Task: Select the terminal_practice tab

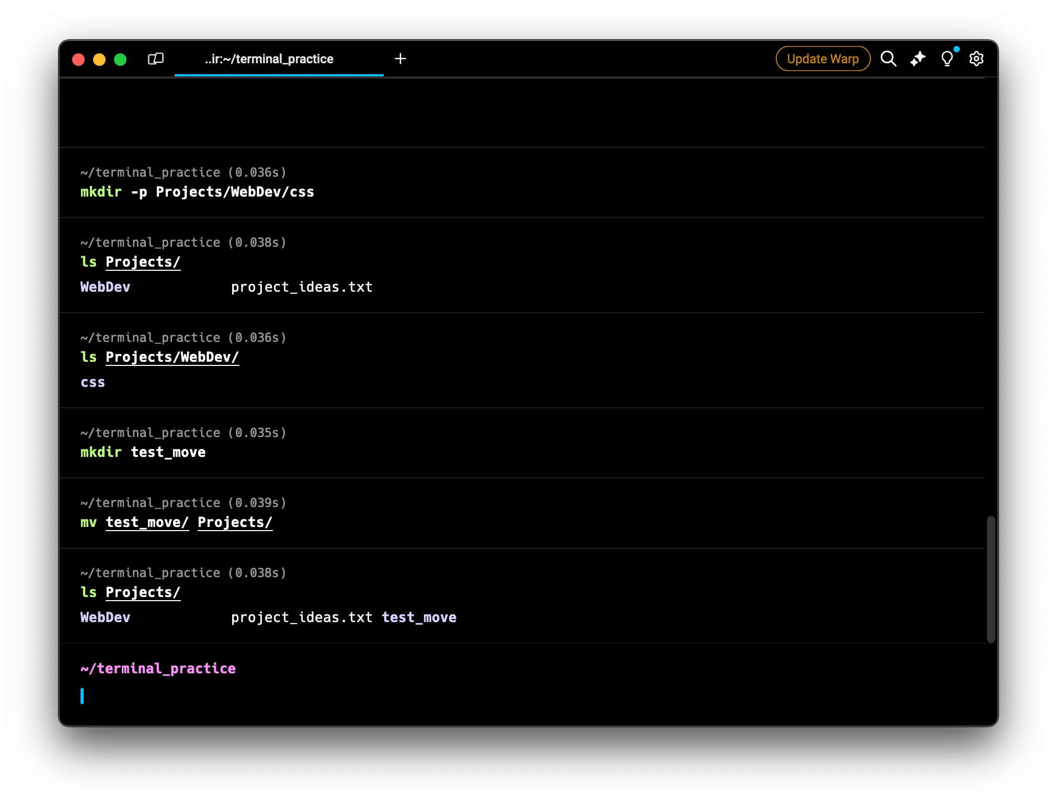Action: click(269, 59)
